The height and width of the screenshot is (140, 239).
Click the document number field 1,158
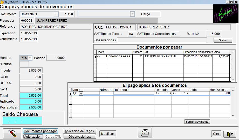pyautogui.click(x=67, y=14)
